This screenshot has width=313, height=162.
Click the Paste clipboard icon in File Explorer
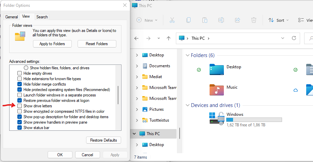click(204, 20)
